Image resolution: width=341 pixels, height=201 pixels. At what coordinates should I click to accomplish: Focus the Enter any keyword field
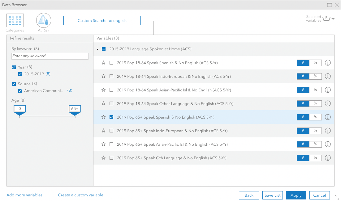[50, 56]
